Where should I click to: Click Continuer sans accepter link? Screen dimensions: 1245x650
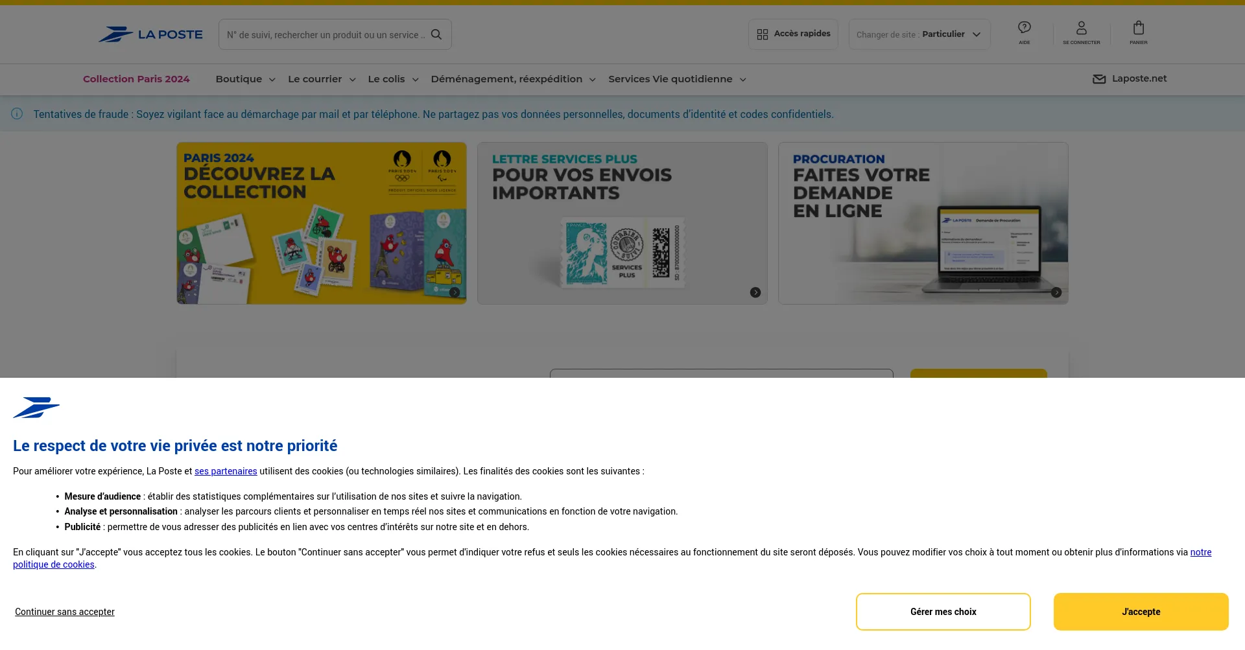click(x=65, y=612)
